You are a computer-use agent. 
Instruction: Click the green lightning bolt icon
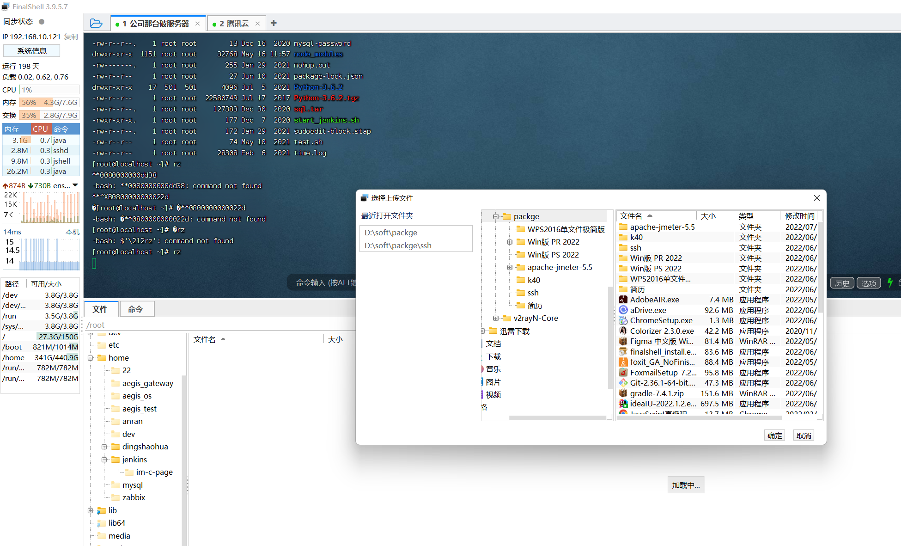(x=889, y=283)
